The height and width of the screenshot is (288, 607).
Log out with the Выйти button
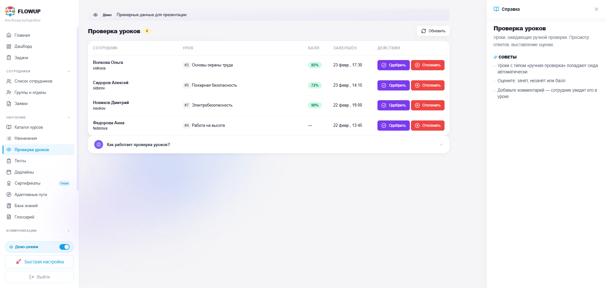[39, 277]
